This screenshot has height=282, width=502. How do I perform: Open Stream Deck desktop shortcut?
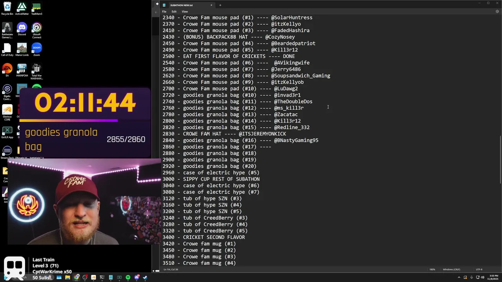point(7,152)
